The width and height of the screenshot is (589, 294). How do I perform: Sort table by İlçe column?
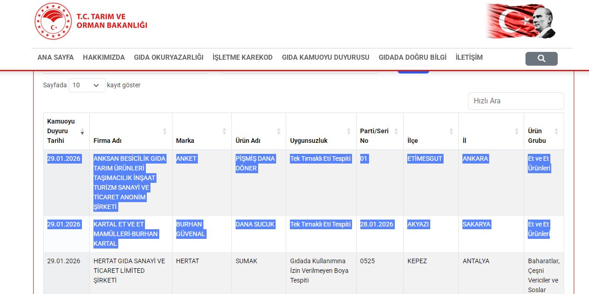point(451,131)
